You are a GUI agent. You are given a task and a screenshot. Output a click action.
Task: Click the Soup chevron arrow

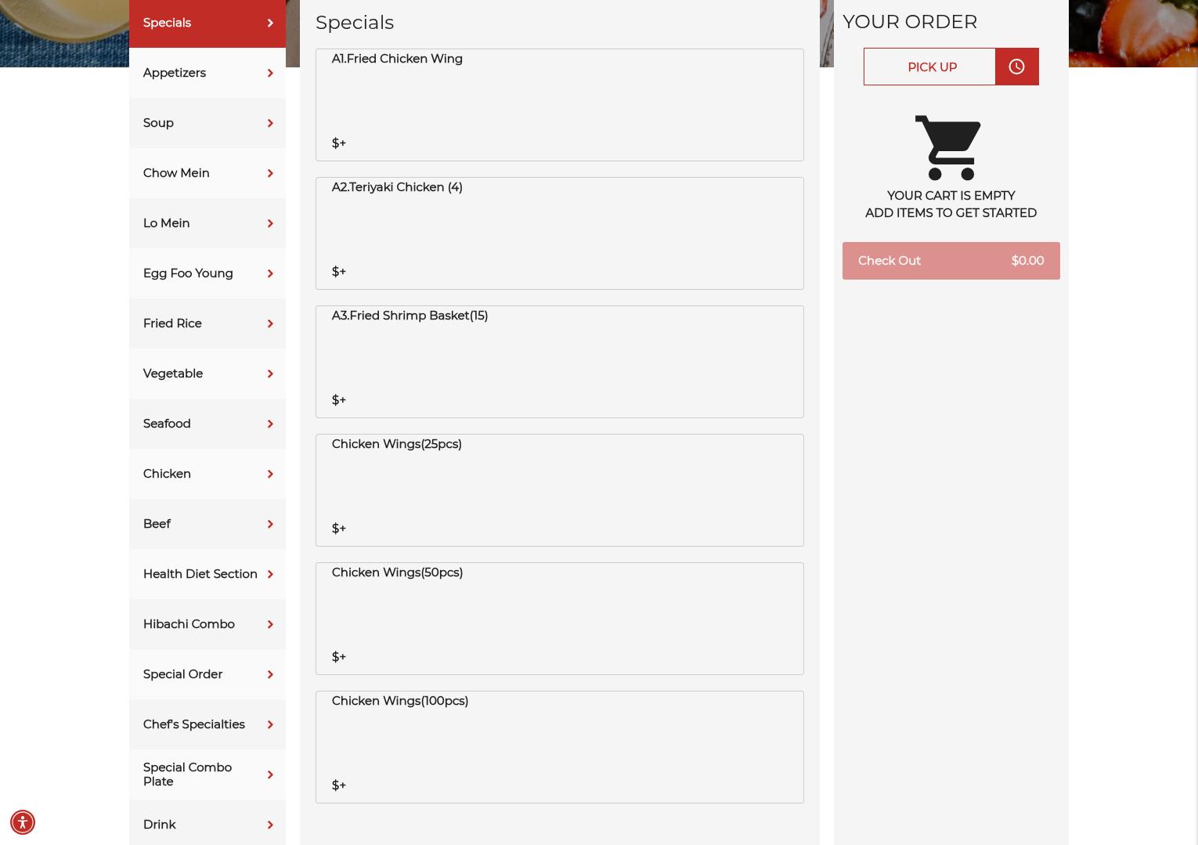(270, 123)
